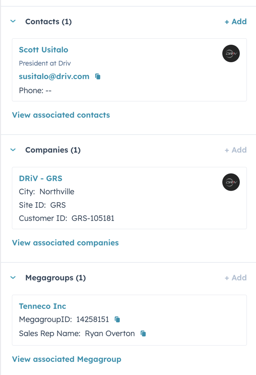Collapse the Companies section chevron
Image resolution: width=256 pixels, height=375 pixels.
(x=13, y=150)
